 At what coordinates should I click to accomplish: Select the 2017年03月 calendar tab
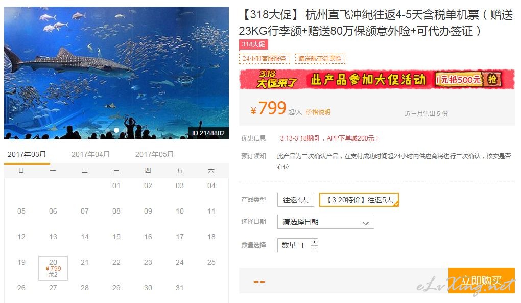27,154
